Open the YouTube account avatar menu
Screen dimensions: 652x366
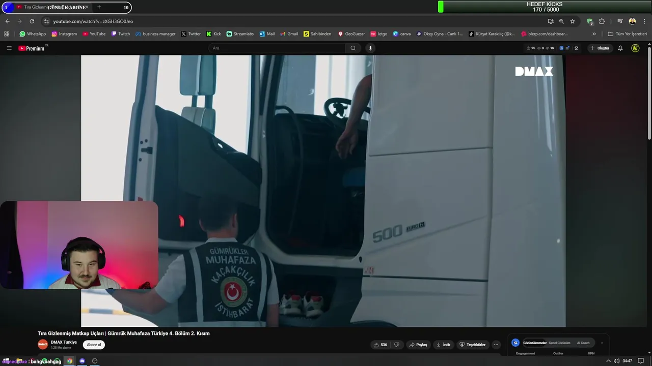(x=635, y=48)
